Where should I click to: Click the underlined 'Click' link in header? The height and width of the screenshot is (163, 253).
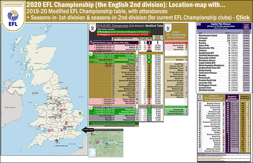click(x=243, y=17)
